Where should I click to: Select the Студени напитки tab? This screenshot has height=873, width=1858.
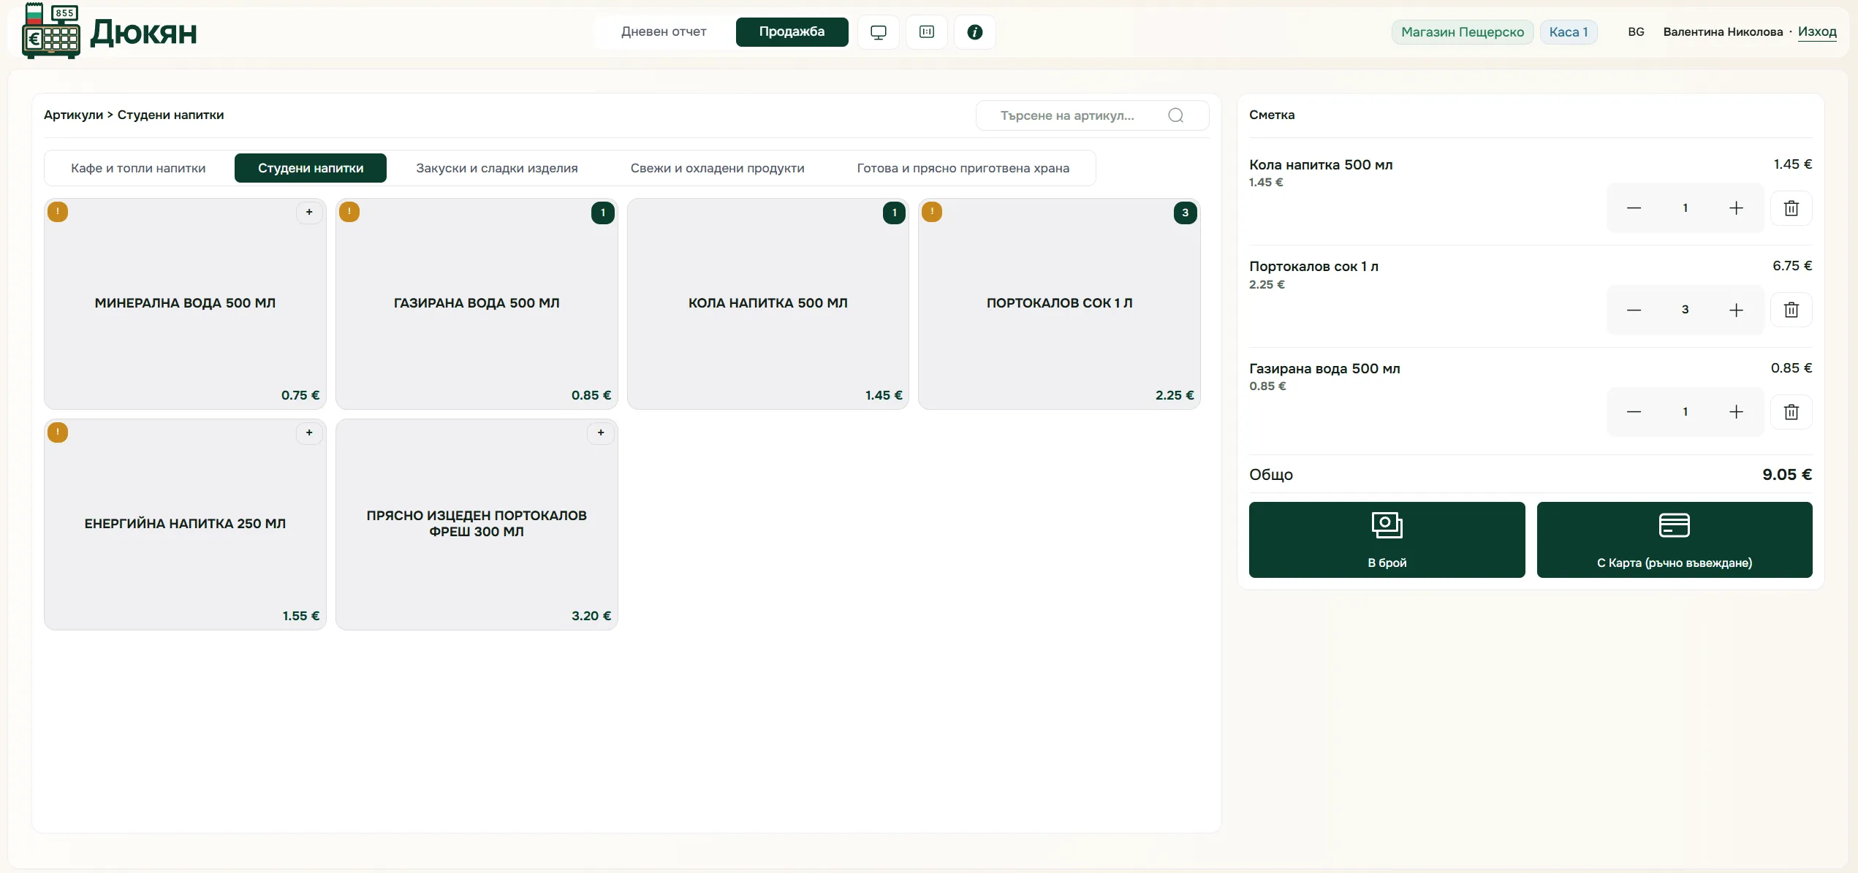coord(311,168)
